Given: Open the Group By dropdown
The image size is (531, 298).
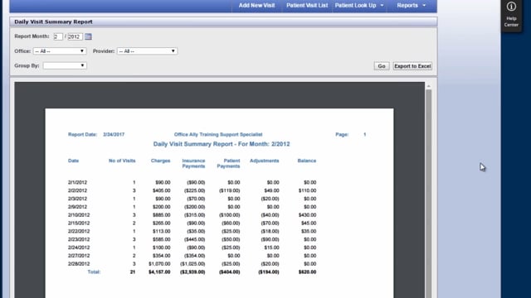Looking at the screenshot, I should pos(65,65).
